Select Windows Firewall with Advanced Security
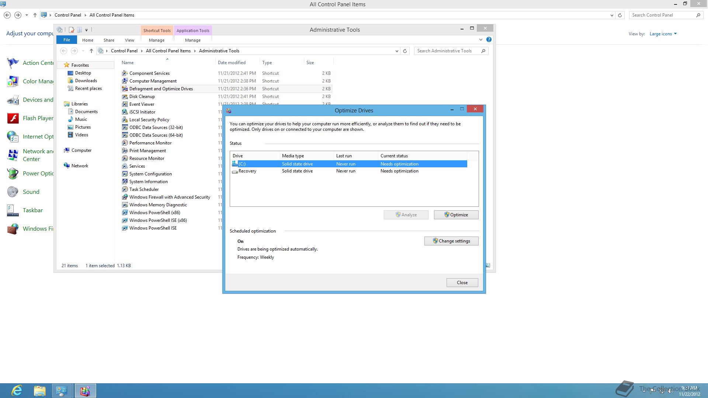 pos(170,197)
